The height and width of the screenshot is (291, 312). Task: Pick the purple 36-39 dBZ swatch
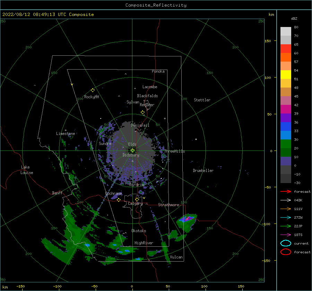coord(286,118)
